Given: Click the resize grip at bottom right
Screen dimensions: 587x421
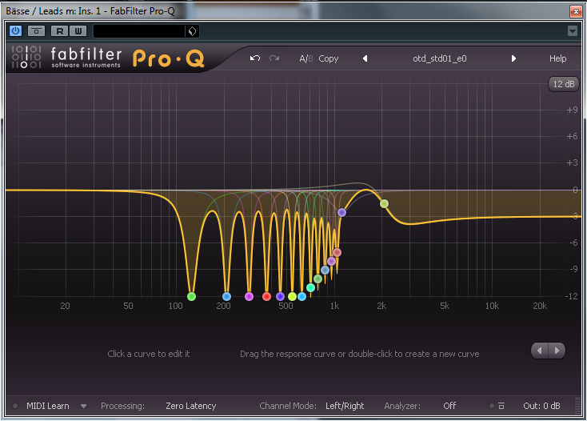Looking at the screenshot, I should point(577,406).
